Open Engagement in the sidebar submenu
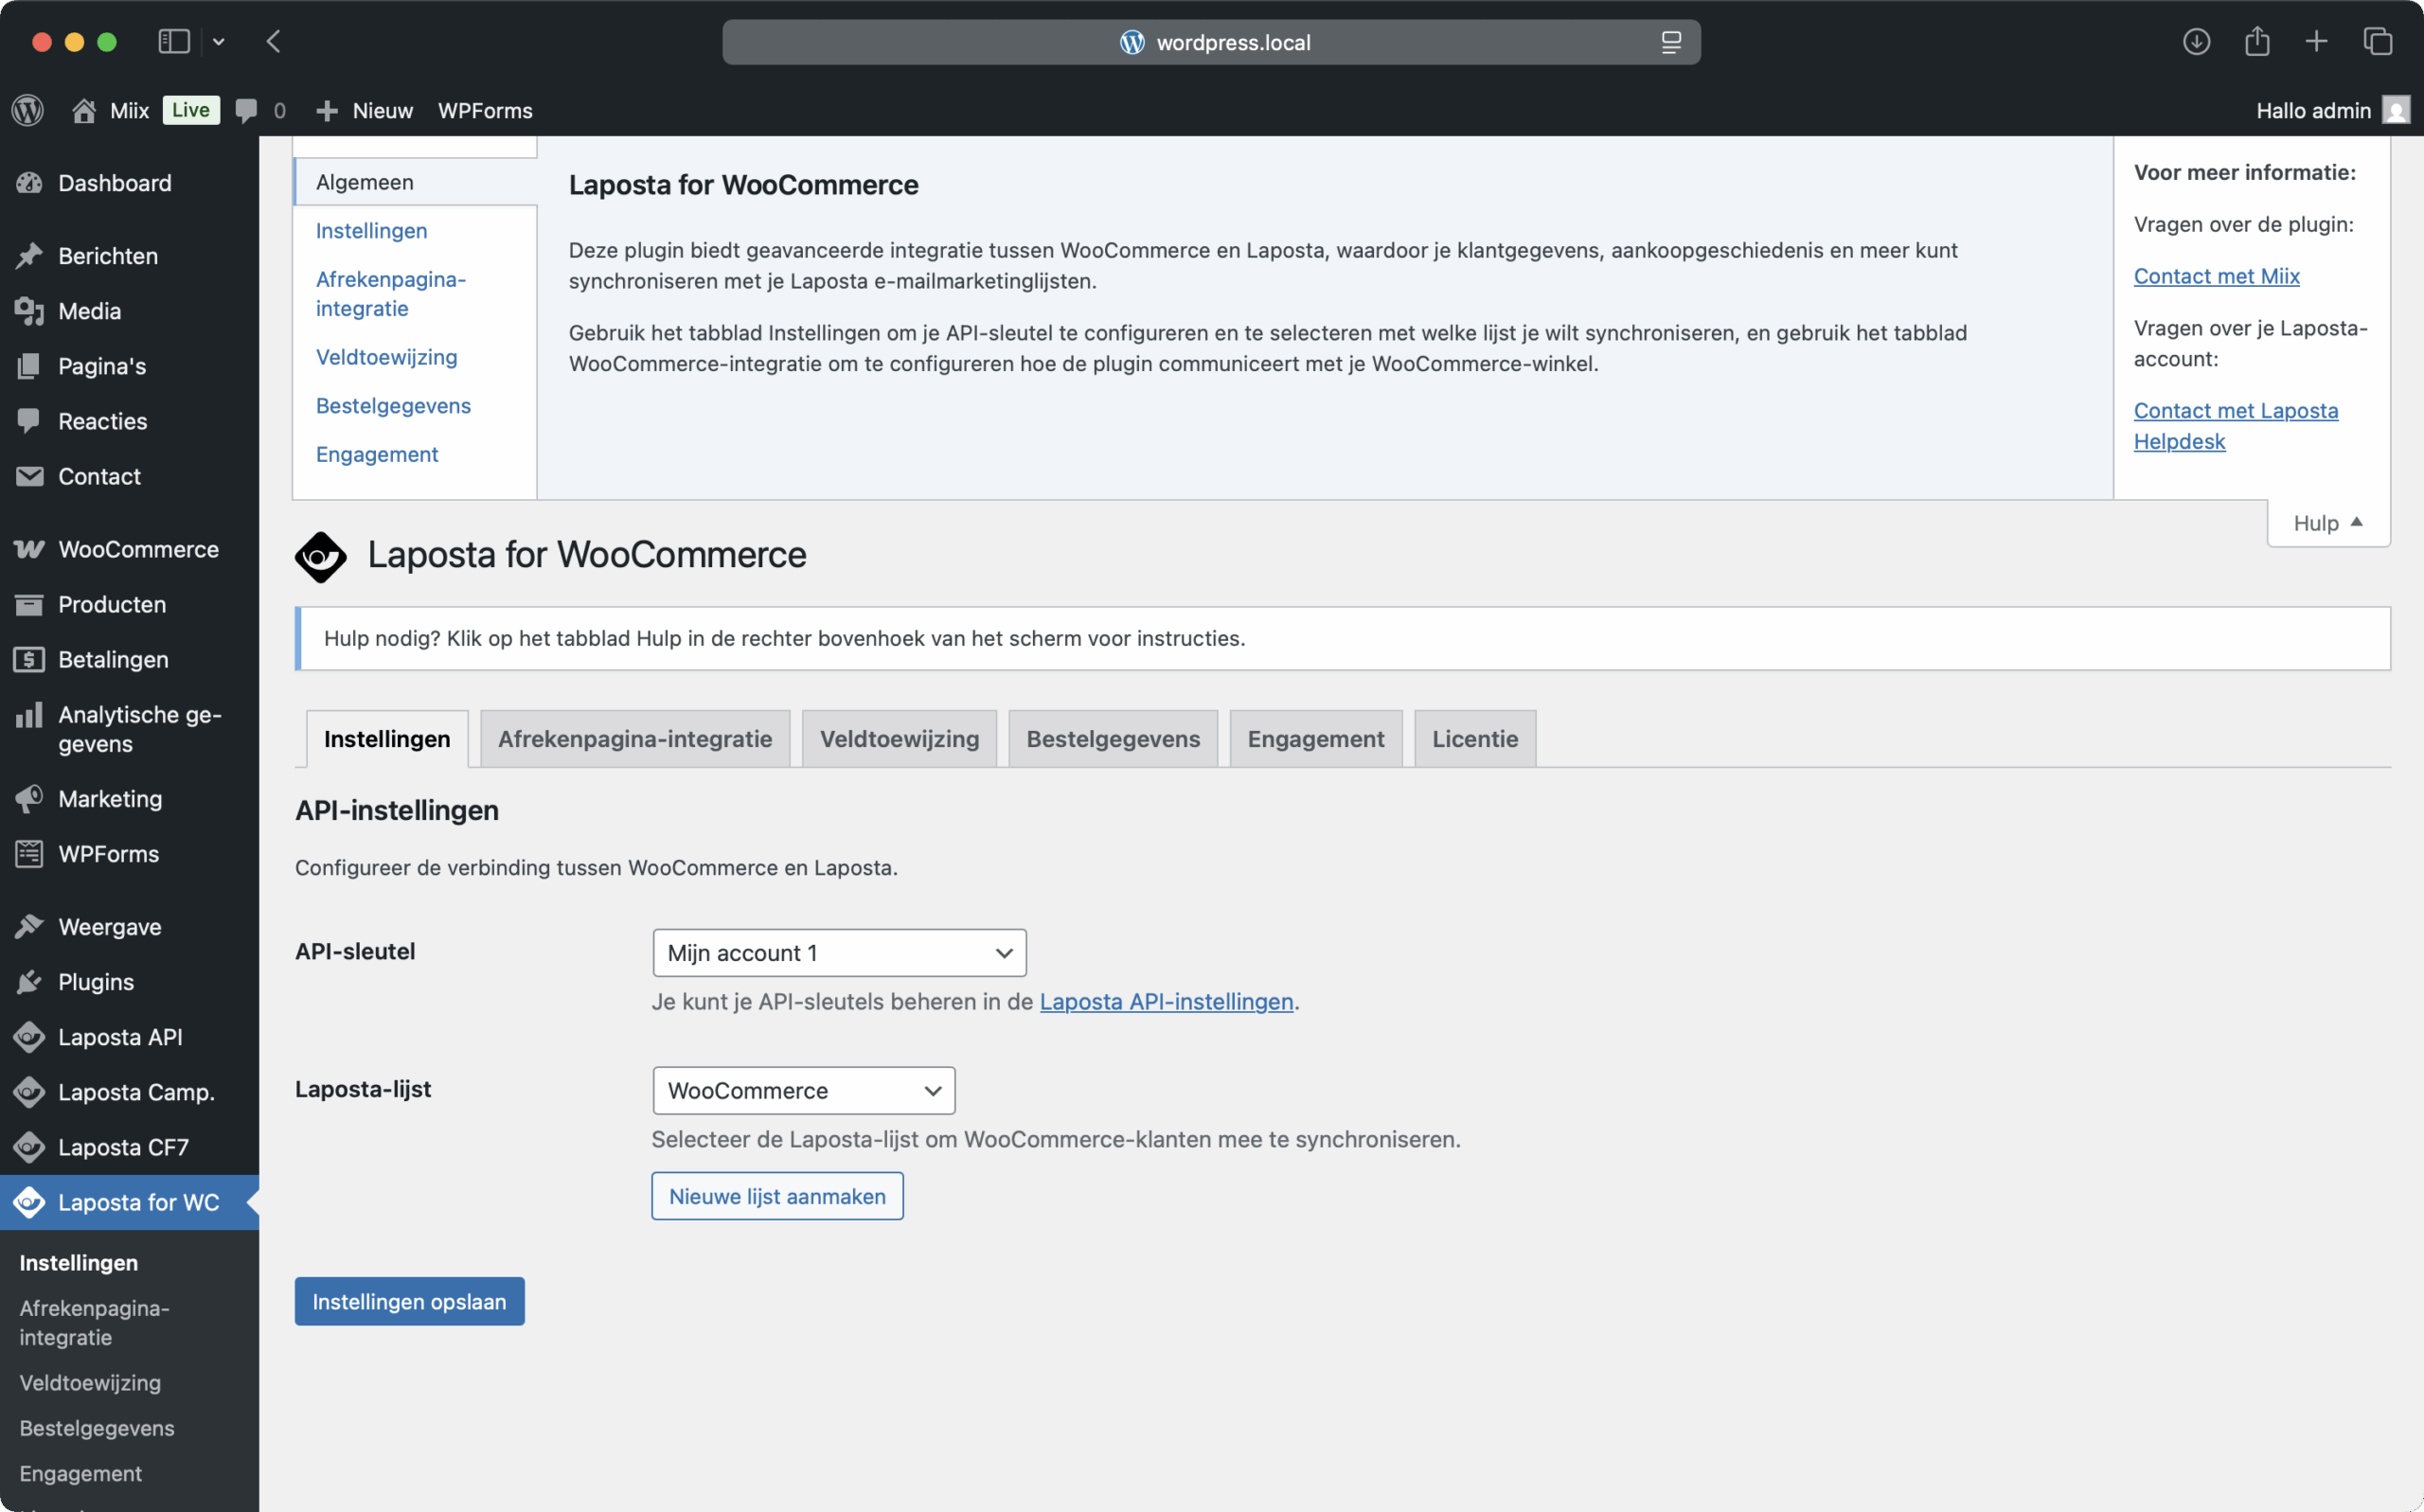Image resolution: width=2424 pixels, height=1512 pixels. click(80, 1473)
